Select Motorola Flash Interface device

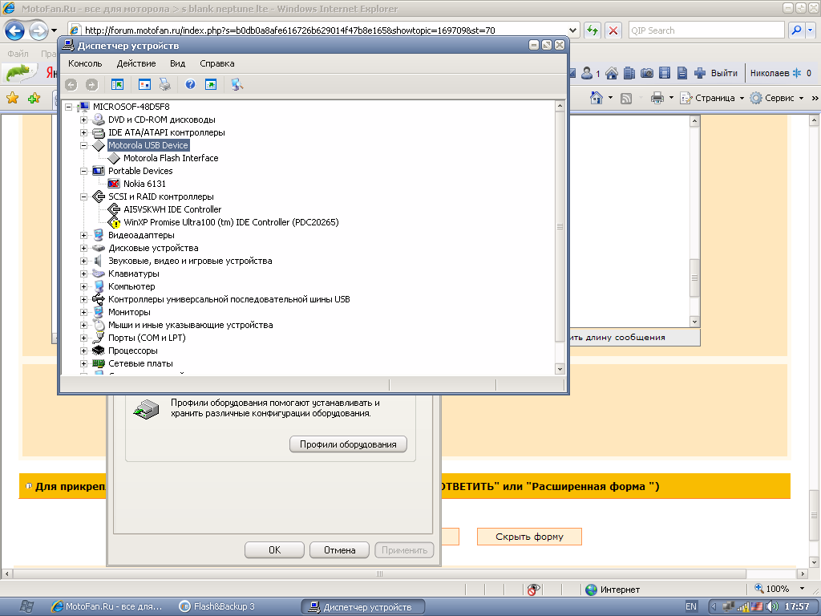[x=171, y=158]
